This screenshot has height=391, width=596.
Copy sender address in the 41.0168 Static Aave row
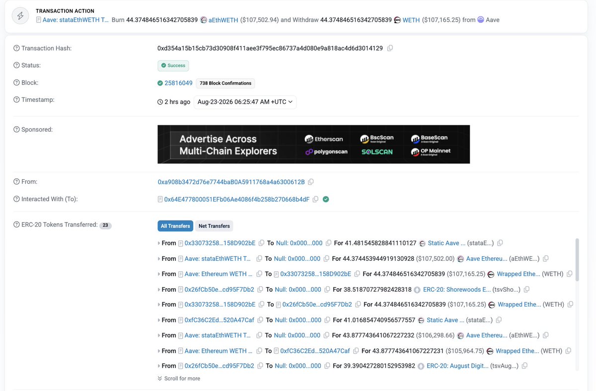[x=260, y=320]
